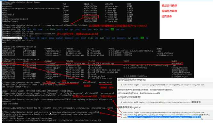
Task: Click the '解压运行镜像' red note
Action: pos(169,6)
